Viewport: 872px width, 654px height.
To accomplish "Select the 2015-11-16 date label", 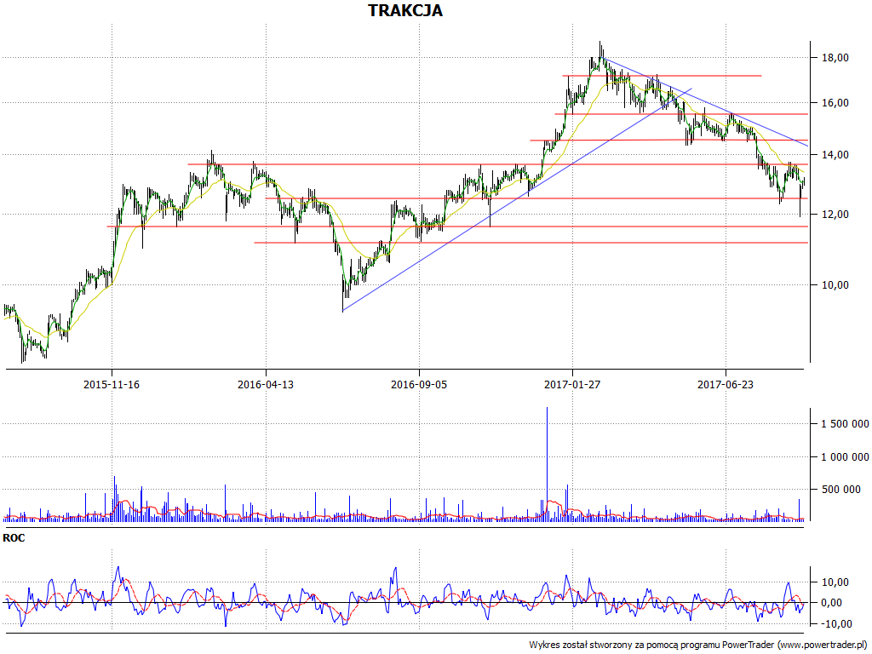I will click(112, 384).
